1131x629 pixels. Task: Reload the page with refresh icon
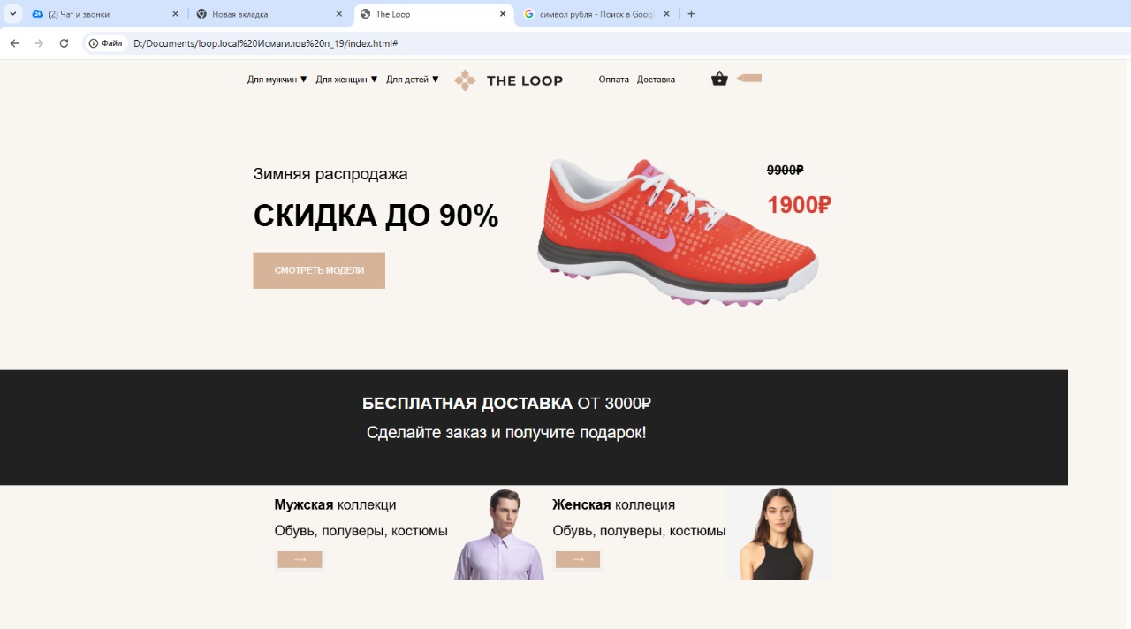[64, 43]
